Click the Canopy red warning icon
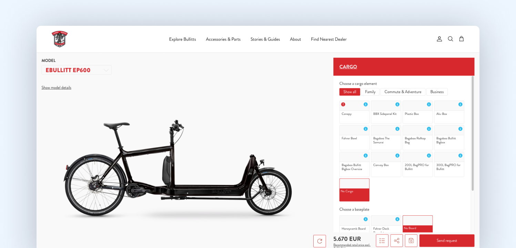 pyautogui.click(x=343, y=104)
